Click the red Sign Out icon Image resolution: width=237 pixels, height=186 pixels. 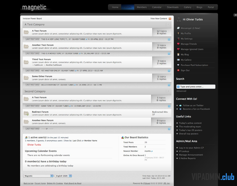click(x=178, y=70)
